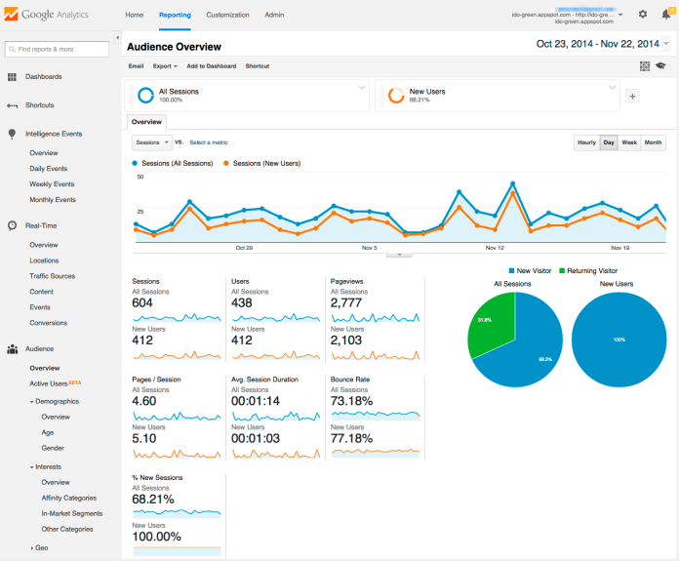Screen dimensions: 679x561
Task: Click the Audience people icon
Action: click(x=12, y=348)
